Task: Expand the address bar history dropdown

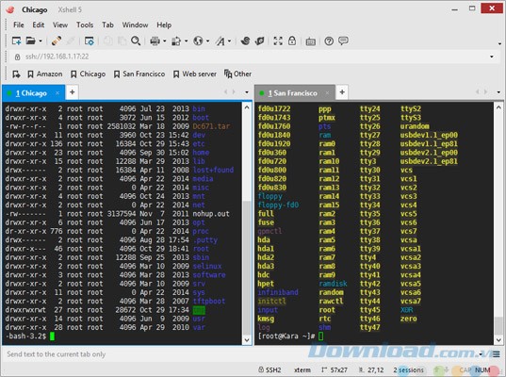Action: 492,57
